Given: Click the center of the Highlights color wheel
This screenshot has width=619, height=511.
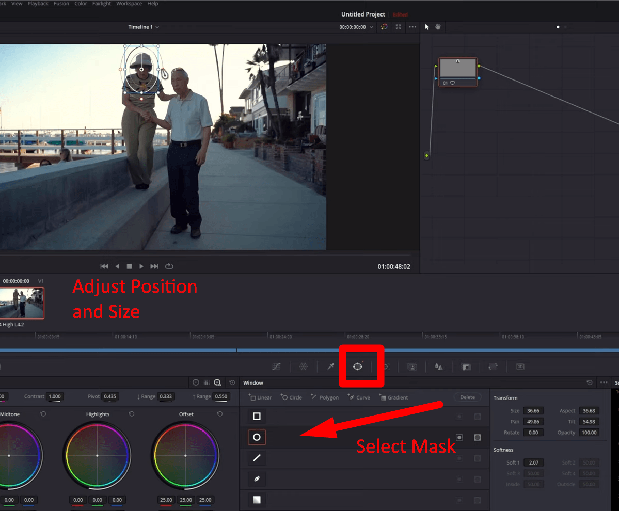Looking at the screenshot, I should coord(97,455).
